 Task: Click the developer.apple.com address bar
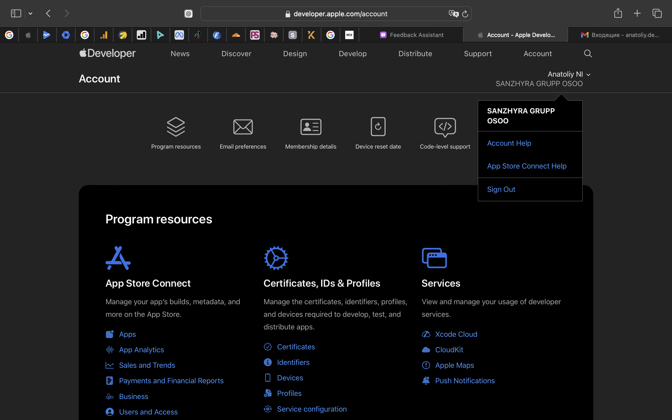point(335,14)
